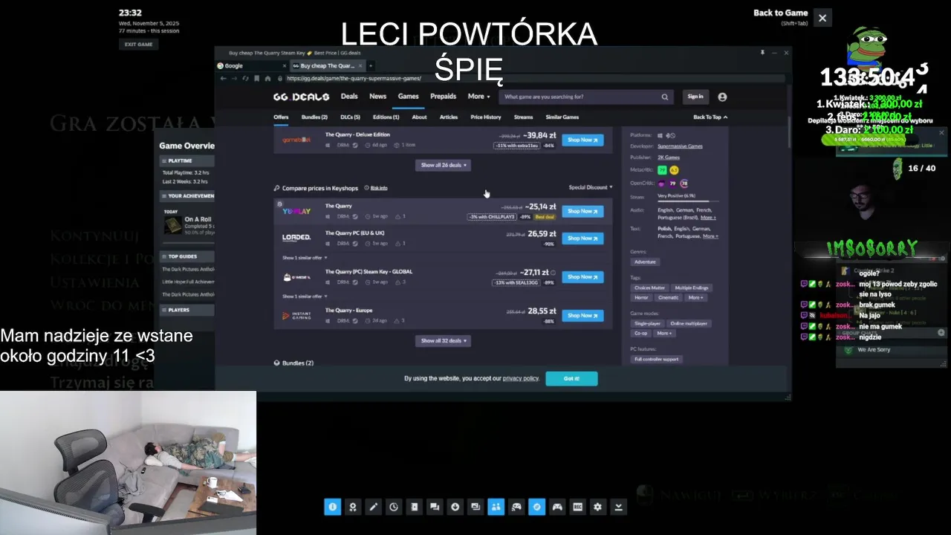Open the News menu item
This screenshot has height=535, width=951.
(x=378, y=97)
